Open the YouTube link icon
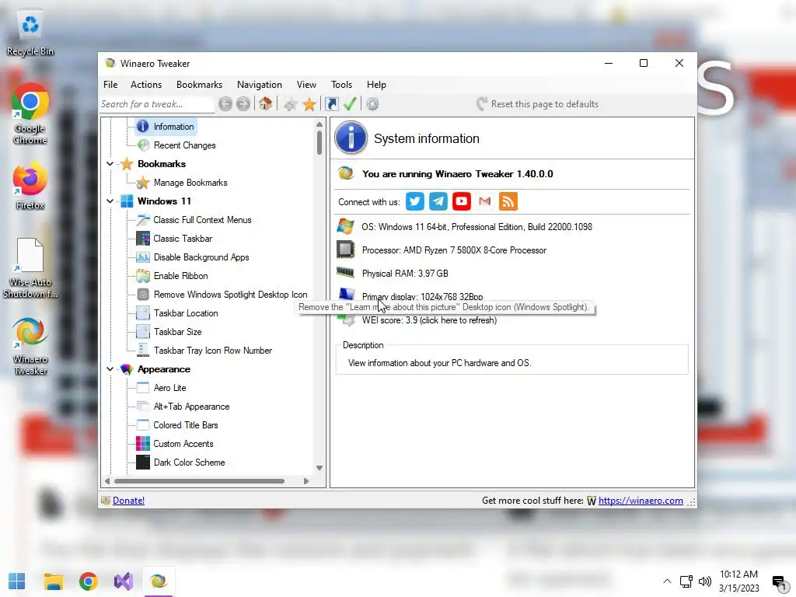 pyautogui.click(x=462, y=201)
